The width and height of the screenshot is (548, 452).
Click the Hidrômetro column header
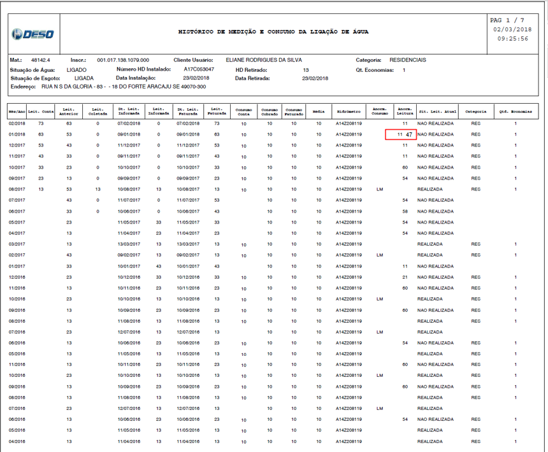[348, 110]
